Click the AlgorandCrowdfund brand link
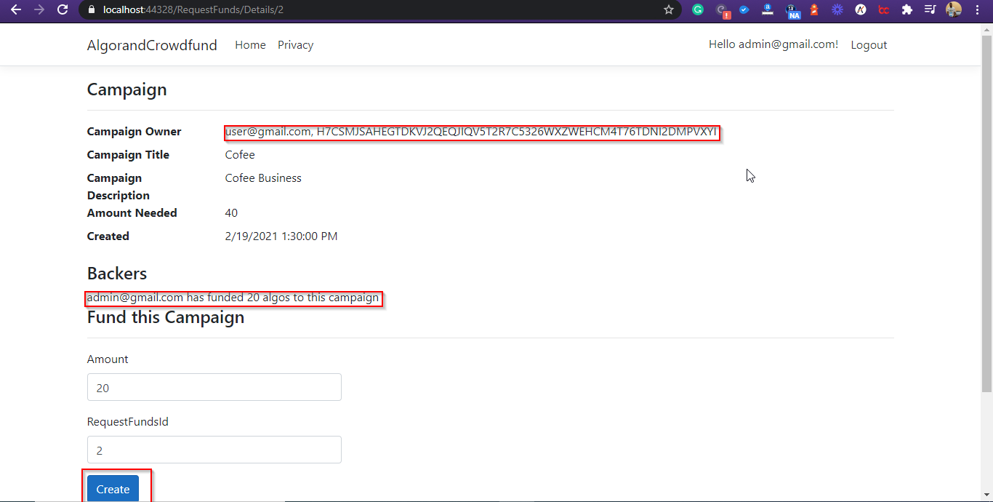Image resolution: width=993 pixels, height=502 pixels. pos(152,45)
